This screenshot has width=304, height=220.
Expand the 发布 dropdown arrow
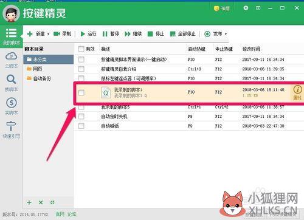tap(226, 34)
